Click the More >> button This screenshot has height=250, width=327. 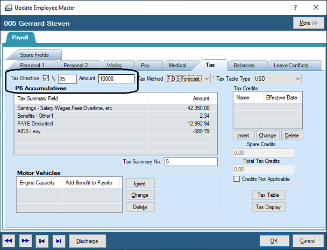tap(308, 23)
